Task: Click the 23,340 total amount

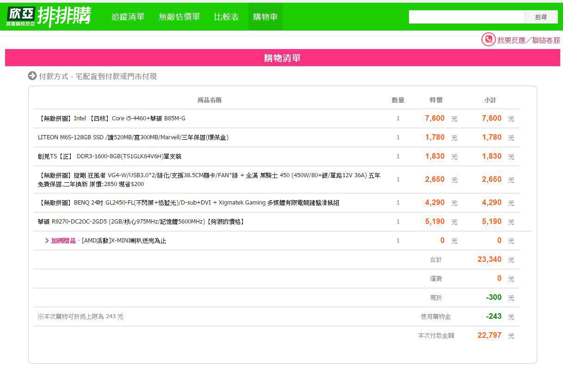Action: click(x=489, y=260)
